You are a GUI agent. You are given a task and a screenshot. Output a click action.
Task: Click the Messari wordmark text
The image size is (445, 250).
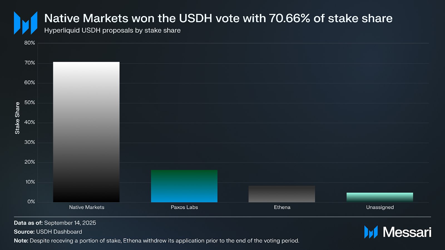pos(407,232)
